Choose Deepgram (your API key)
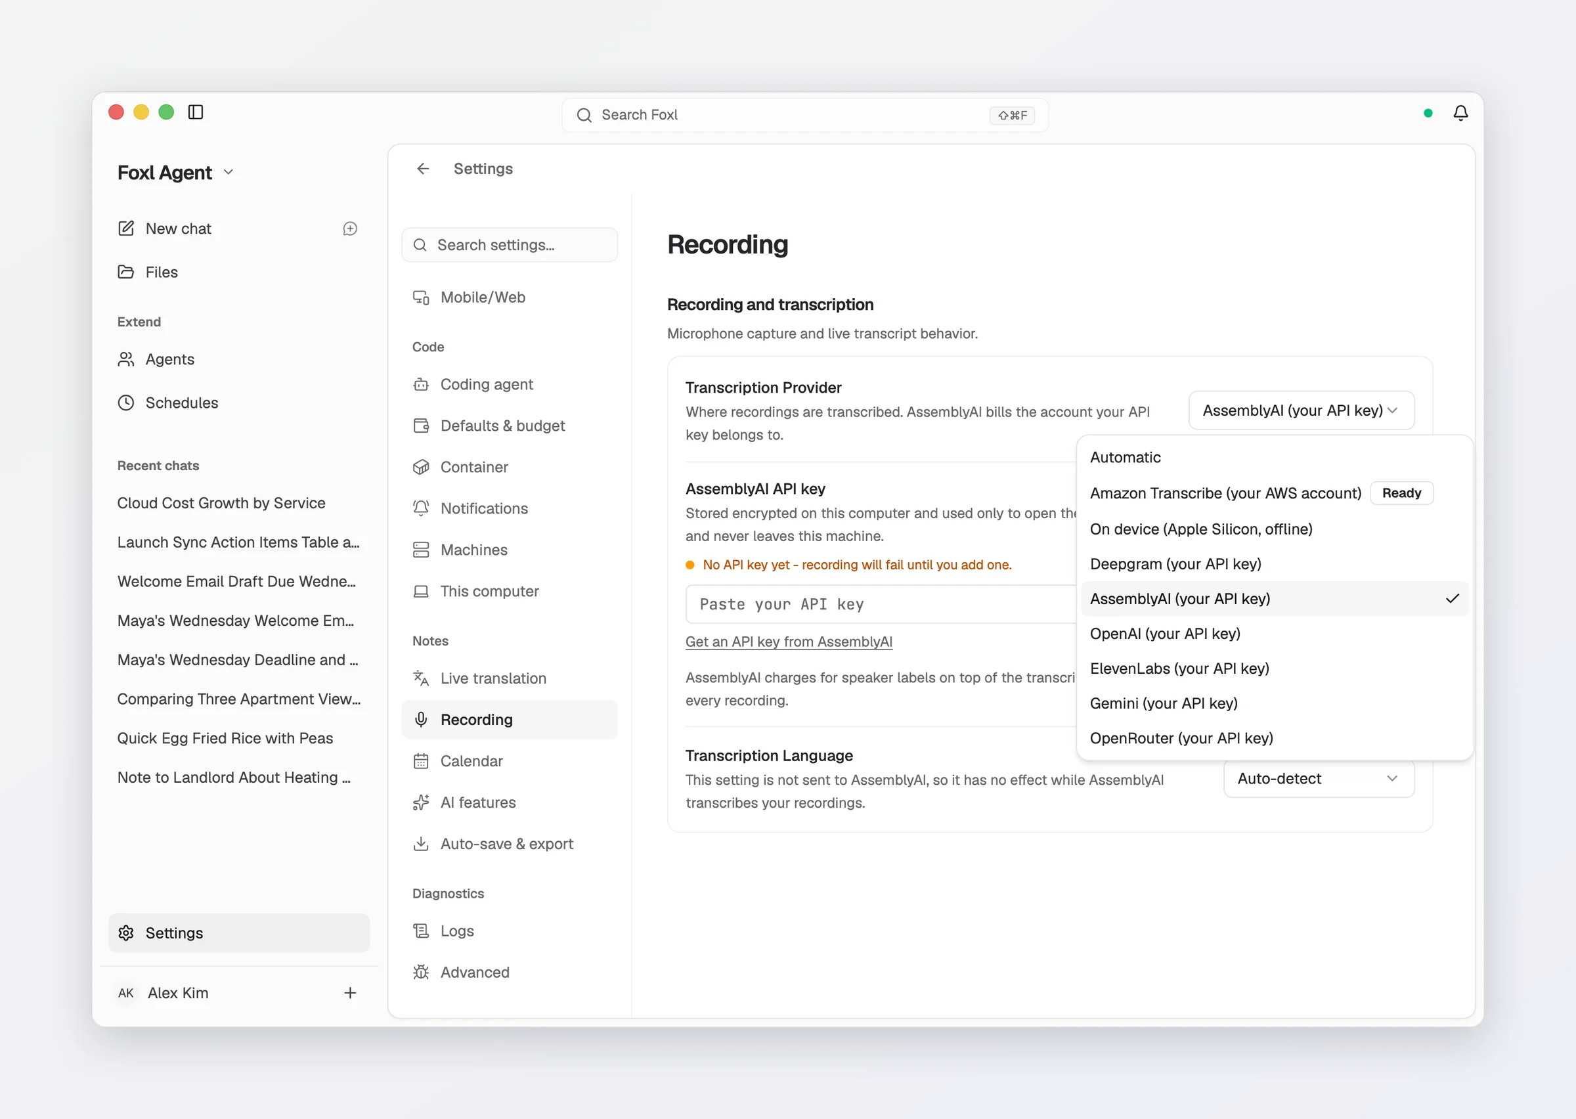 click(x=1275, y=564)
